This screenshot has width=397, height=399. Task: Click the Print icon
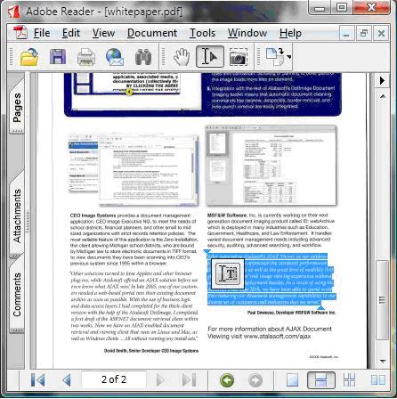[x=86, y=57]
